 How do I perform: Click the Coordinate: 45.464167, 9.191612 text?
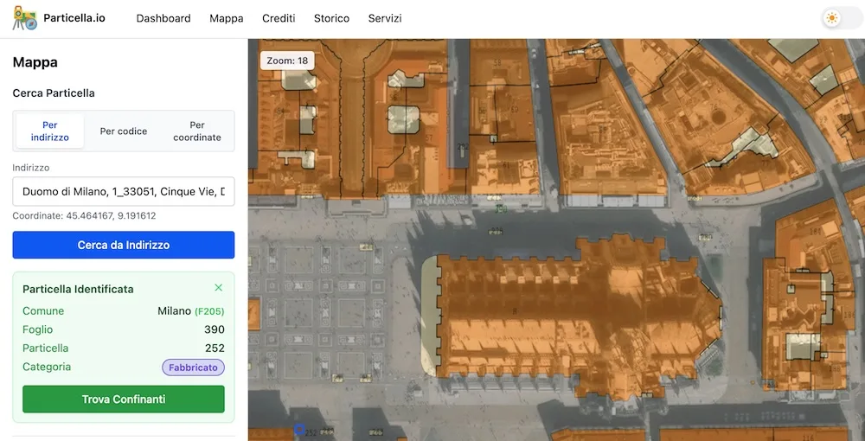coord(84,215)
